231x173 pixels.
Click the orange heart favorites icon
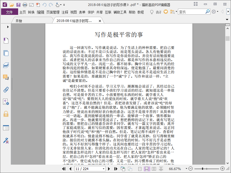[166, 12]
